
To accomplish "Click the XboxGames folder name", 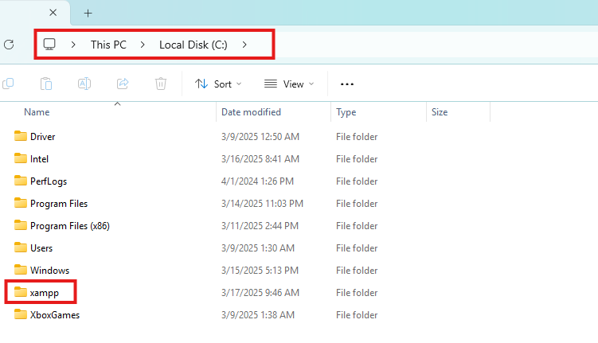I will tap(55, 315).
